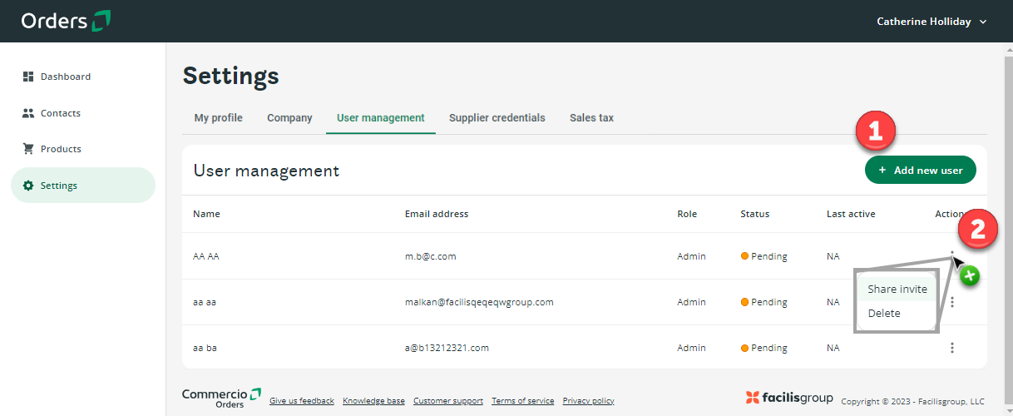Open actions menu for aa aa row
The image size is (1013, 416).
[952, 302]
